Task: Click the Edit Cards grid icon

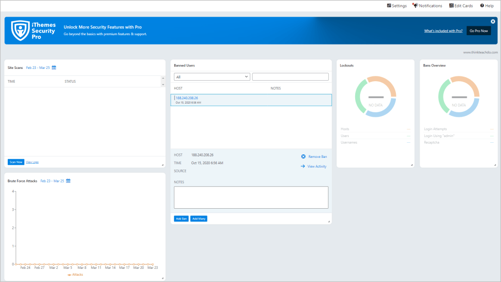Action: pos(451,5)
